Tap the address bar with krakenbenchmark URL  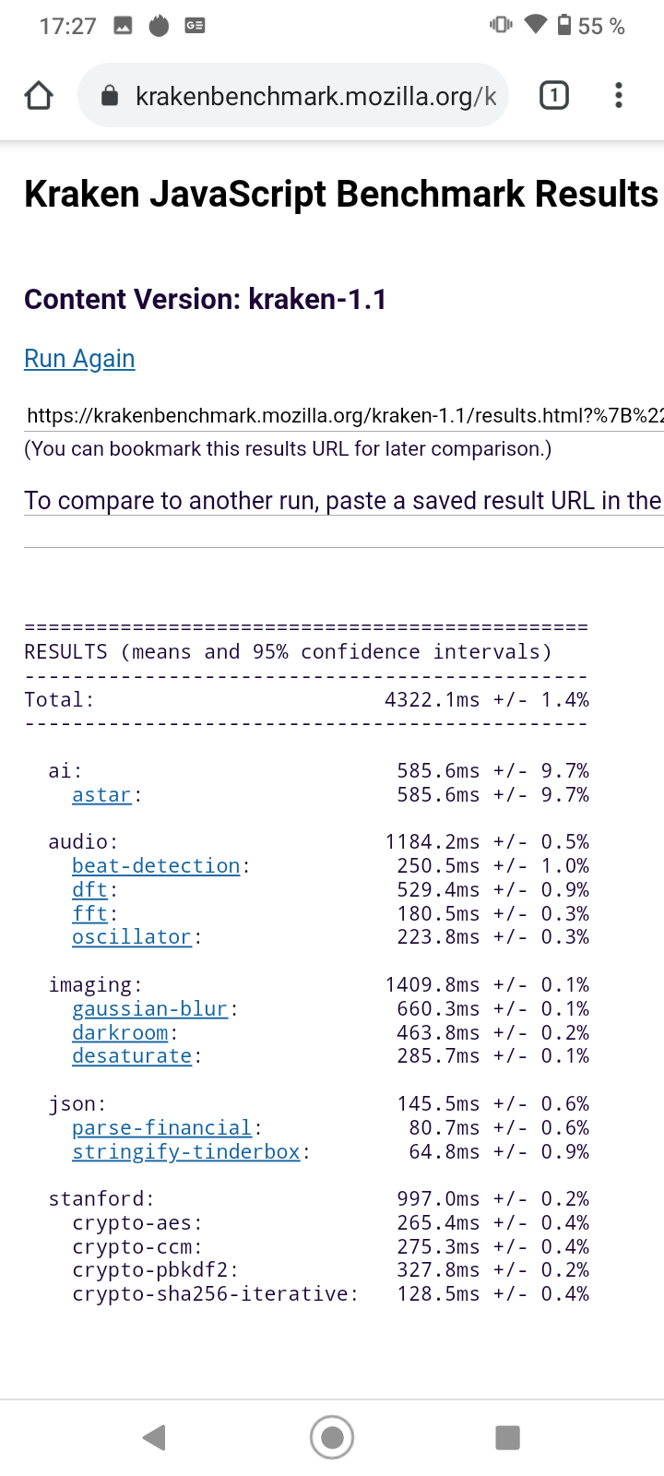click(314, 96)
